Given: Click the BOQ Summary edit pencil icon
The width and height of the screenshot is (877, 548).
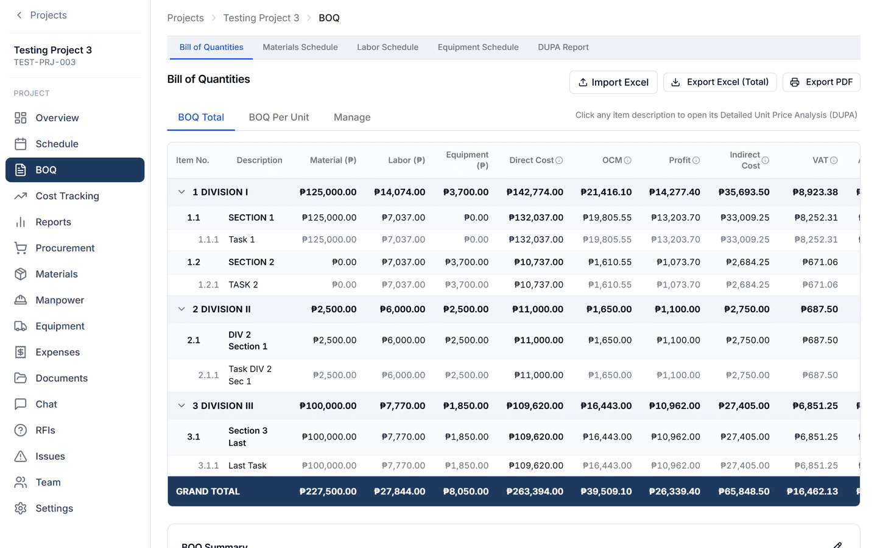Looking at the screenshot, I should coord(837,545).
